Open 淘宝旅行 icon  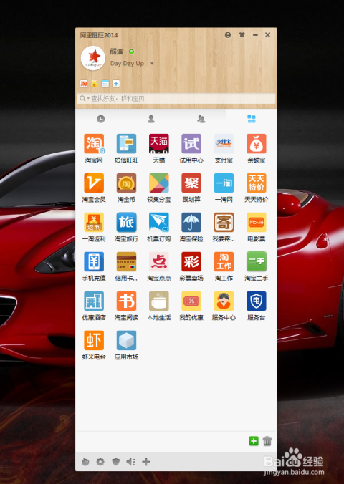[126, 222]
